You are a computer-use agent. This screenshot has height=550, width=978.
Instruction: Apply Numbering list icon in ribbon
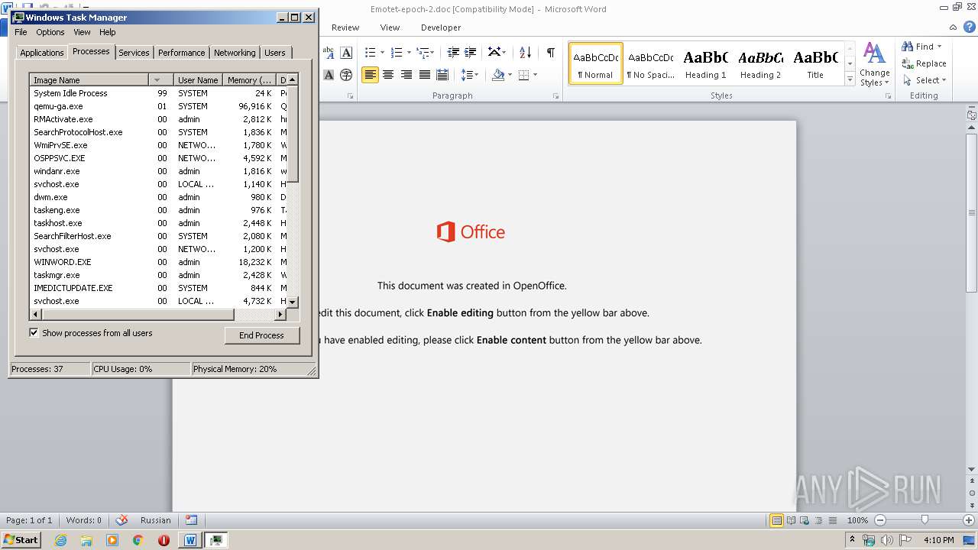click(397, 53)
